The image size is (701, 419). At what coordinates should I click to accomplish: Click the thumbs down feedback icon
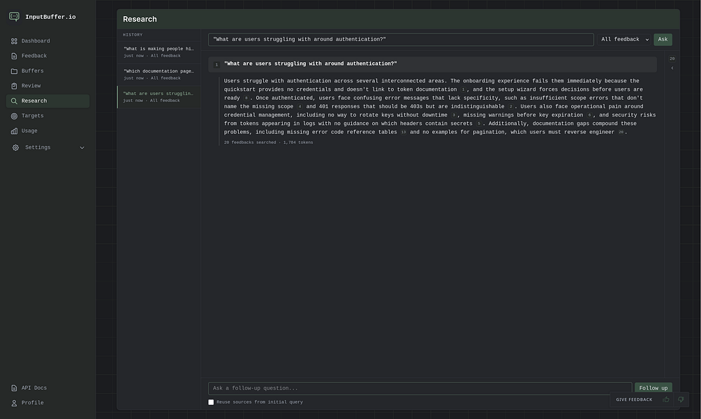pyautogui.click(x=681, y=399)
